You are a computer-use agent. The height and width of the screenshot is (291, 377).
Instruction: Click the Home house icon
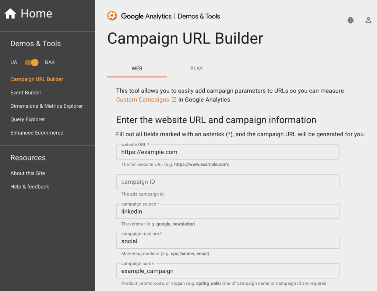pyautogui.click(x=10, y=14)
